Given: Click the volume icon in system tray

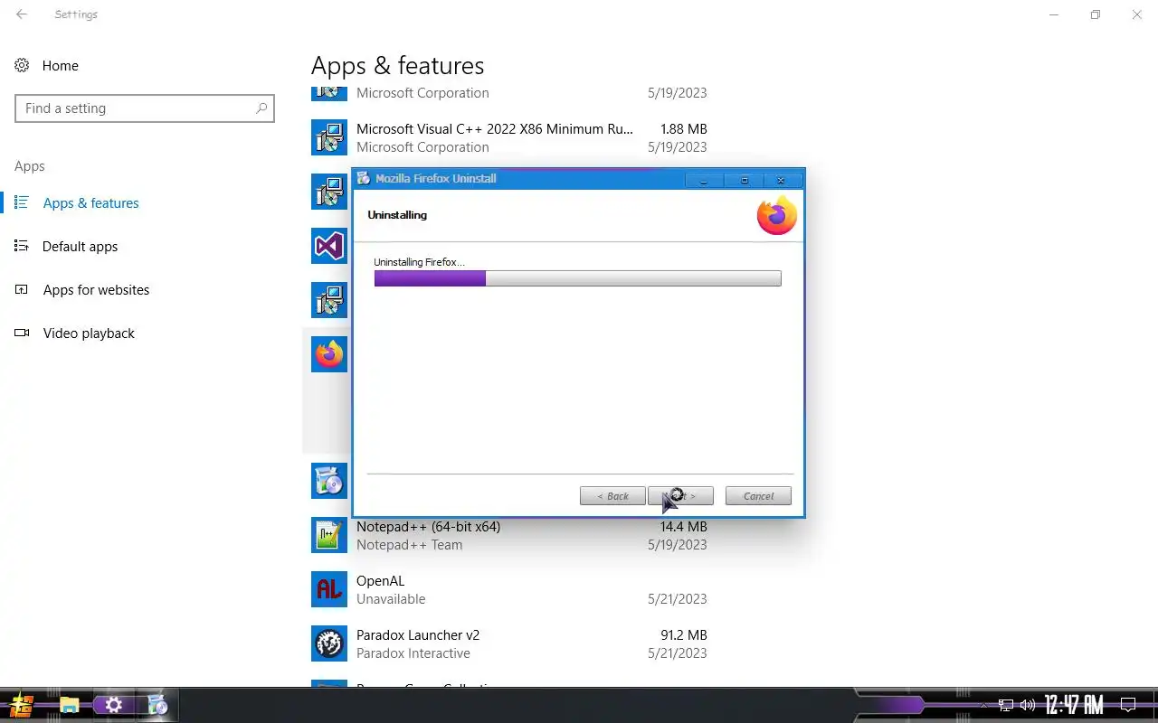Looking at the screenshot, I should click(1028, 705).
